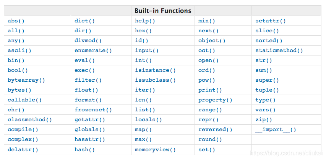
Task: Open the staticmethod() link
Action: click(279, 51)
